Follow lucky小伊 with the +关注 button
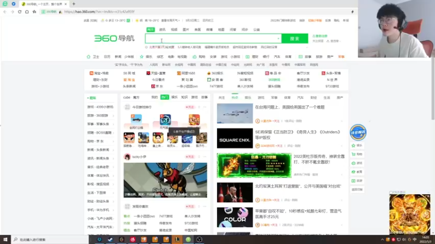The width and height of the screenshot is (435, 244). click(190, 157)
